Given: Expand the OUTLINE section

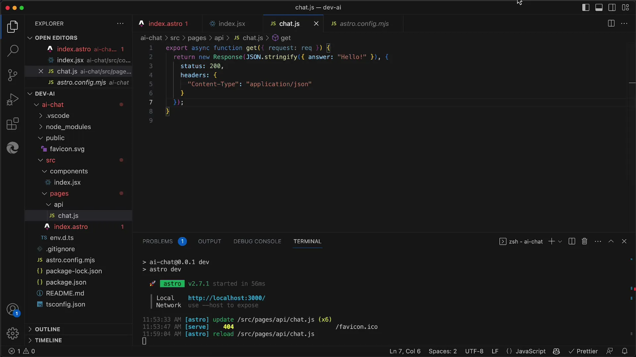Looking at the screenshot, I should tap(47, 329).
